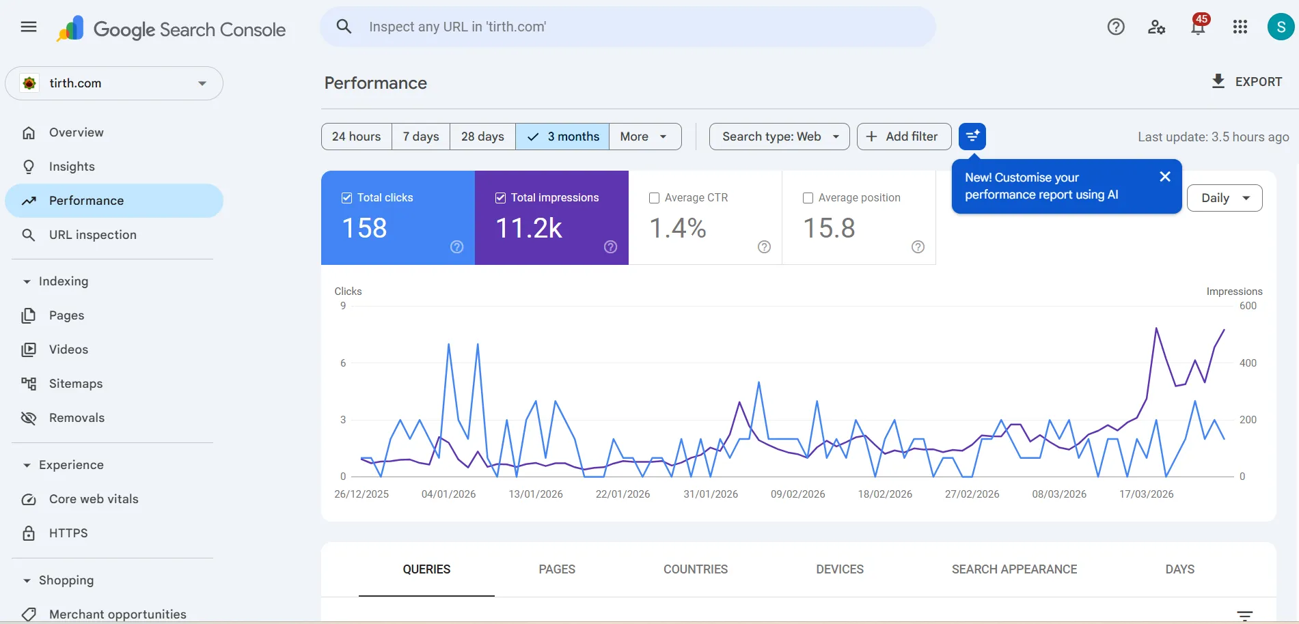Click the Export download icon
The width and height of the screenshot is (1299, 624).
click(1218, 81)
